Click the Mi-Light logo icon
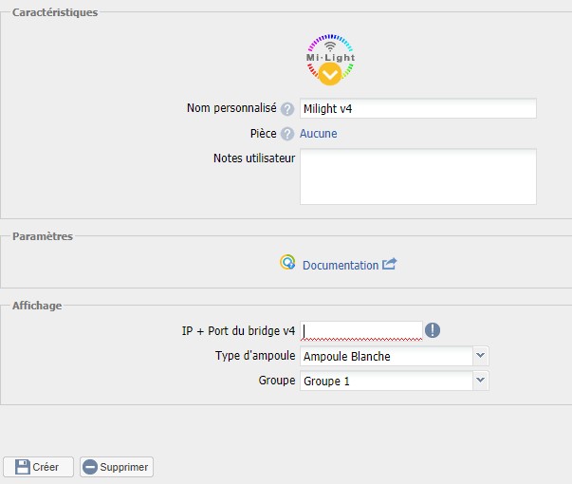The image size is (572, 484). click(x=330, y=60)
